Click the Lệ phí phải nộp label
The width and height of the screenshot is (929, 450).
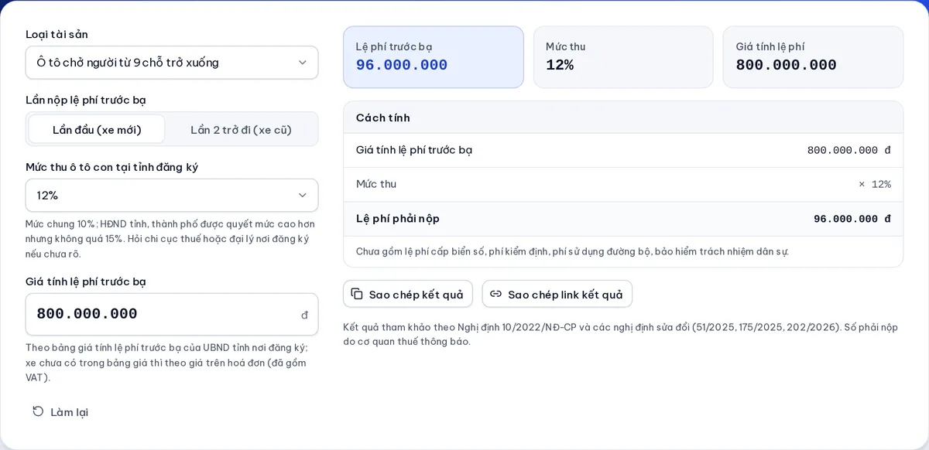point(398,219)
